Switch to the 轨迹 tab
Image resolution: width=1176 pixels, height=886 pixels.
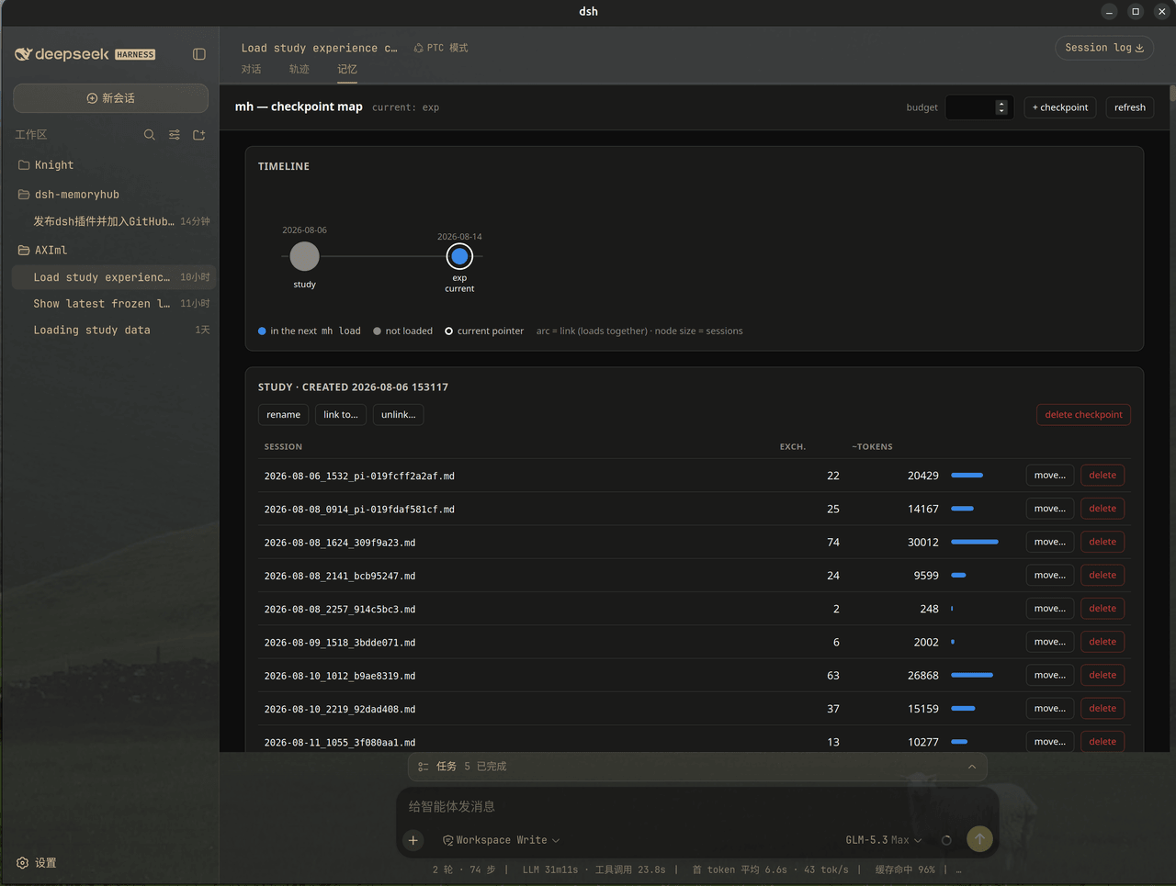pyautogui.click(x=300, y=69)
